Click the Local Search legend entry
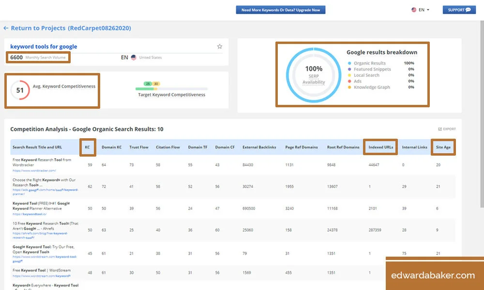The image size is (484, 290). [366, 75]
